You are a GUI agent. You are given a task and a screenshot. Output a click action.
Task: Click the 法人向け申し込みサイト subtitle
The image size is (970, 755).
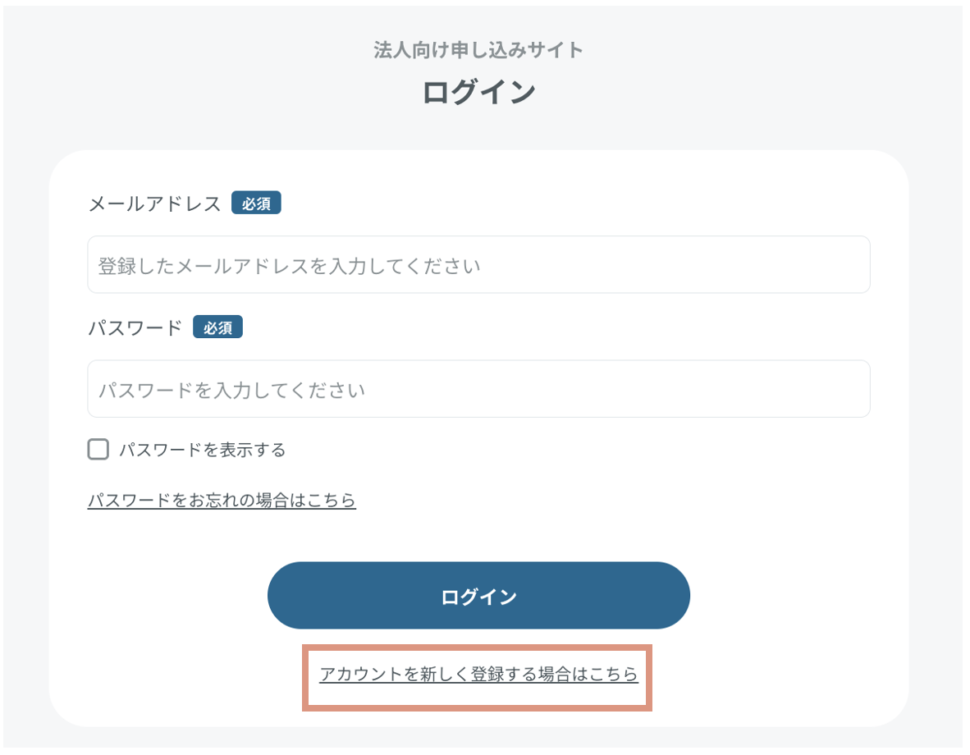[478, 49]
